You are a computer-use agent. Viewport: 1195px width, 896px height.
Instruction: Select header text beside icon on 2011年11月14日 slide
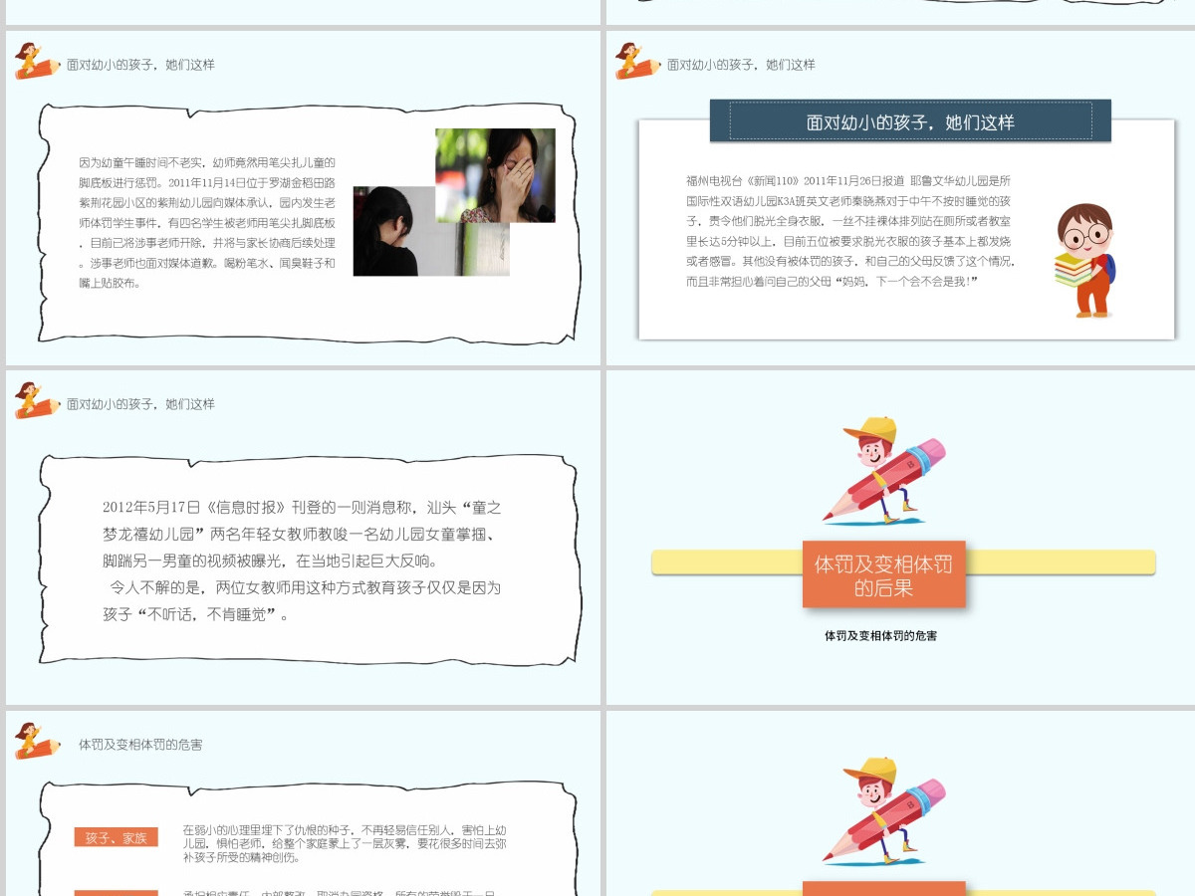pyautogui.click(x=140, y=65)
